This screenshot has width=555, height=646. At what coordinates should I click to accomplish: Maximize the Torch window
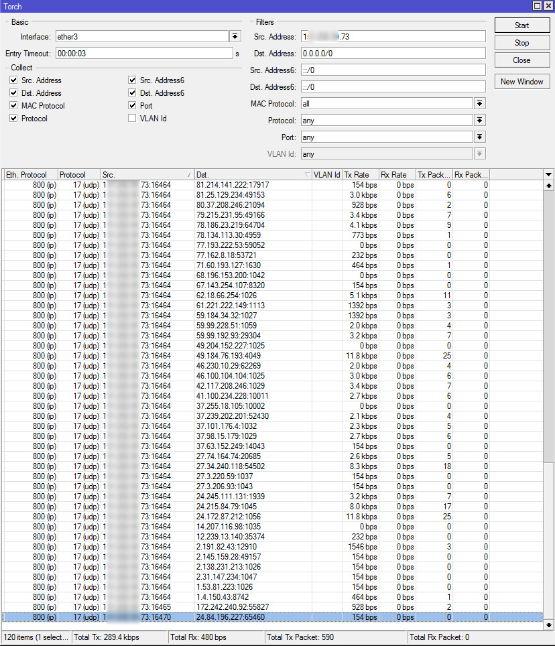coord(538,6)
